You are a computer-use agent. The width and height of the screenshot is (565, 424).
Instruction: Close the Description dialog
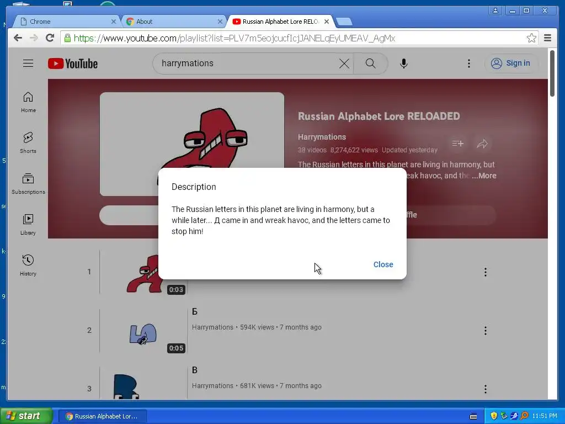[x=383, y=264]
